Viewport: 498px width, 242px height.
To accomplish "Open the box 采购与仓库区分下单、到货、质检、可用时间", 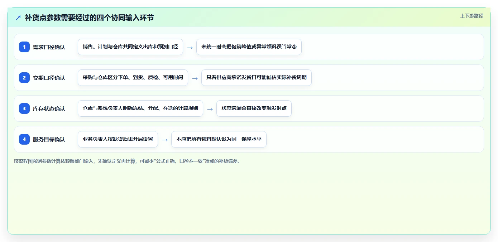I will (x=133, y=78).
